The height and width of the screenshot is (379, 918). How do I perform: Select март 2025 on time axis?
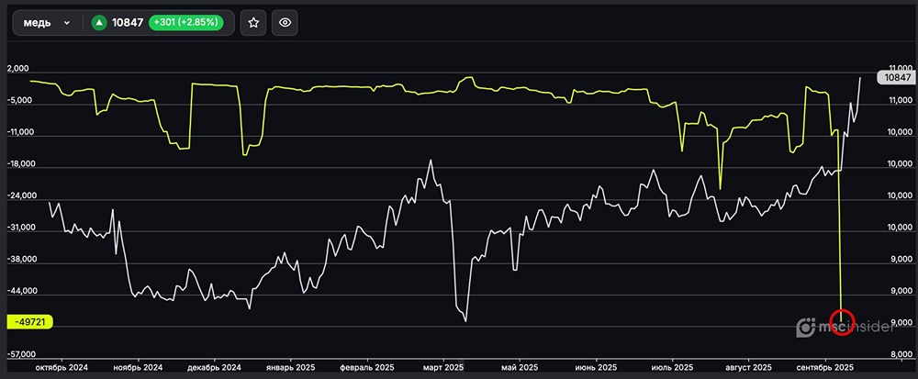442,365
